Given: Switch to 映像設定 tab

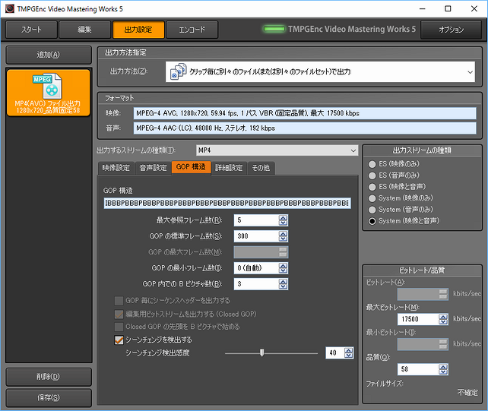Looking at the screenshot, I should pyautogui.click(x=116, y=168).
